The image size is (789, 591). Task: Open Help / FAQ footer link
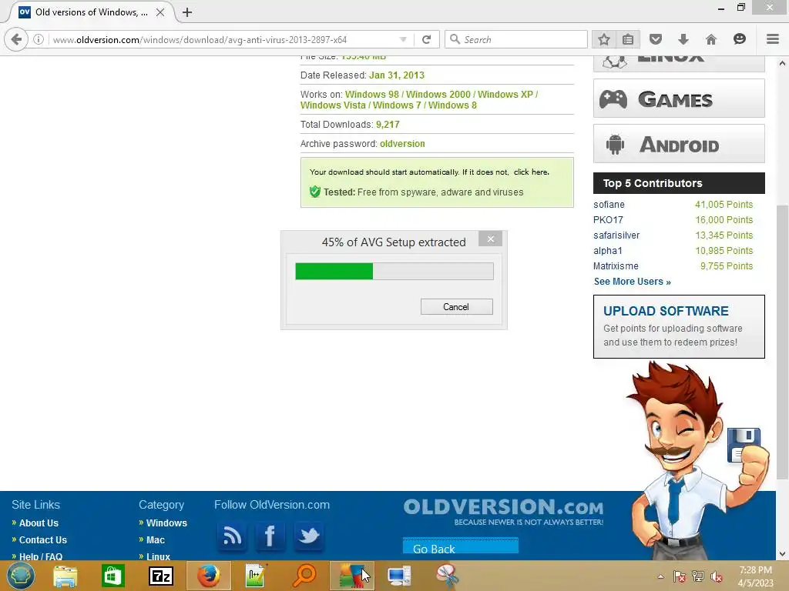click(41, 556)
